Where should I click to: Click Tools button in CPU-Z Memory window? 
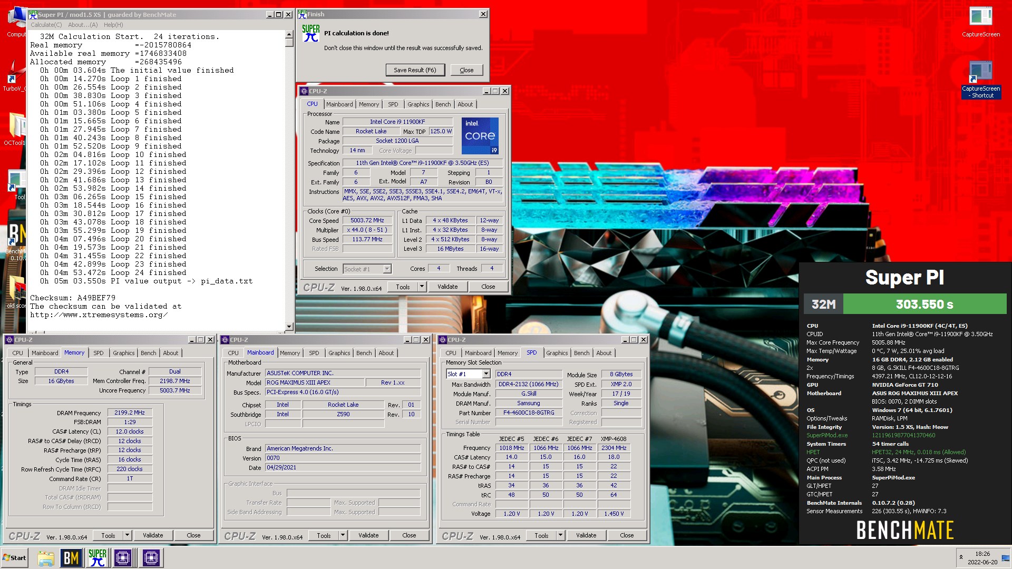pos(108,535)
